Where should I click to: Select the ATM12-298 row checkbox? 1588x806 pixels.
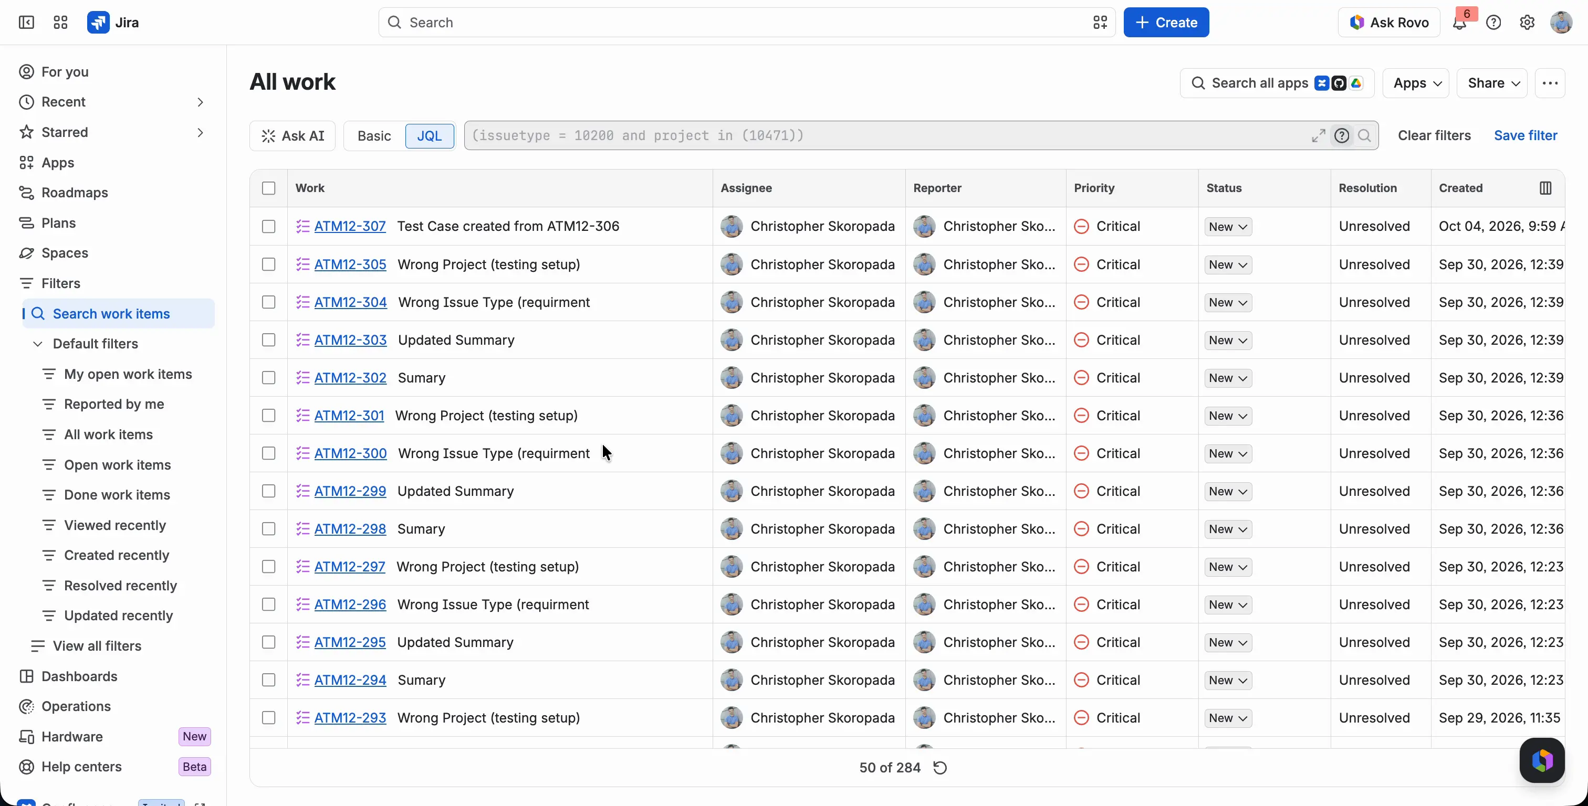[268, 529]
